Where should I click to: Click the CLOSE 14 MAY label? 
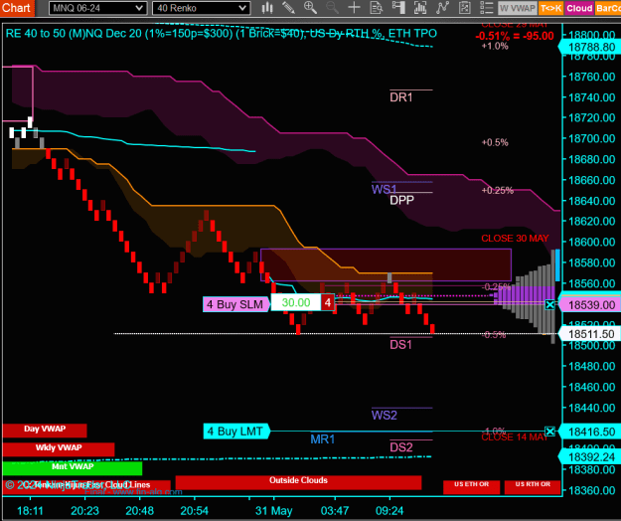pos(514,437)
